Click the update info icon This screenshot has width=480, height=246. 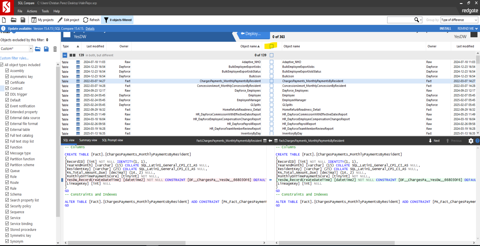click(3, 29)
